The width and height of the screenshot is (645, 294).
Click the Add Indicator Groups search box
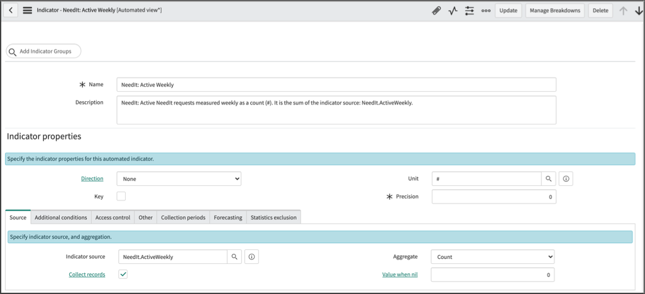pyautogui.click(x=43, y=52)
